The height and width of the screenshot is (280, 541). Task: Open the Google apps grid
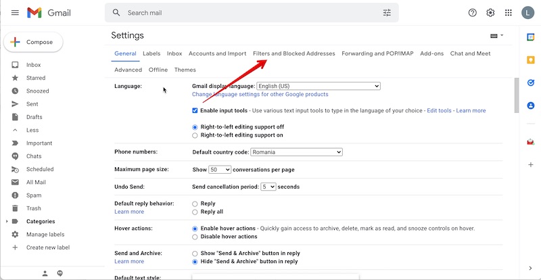click(509, 13)
